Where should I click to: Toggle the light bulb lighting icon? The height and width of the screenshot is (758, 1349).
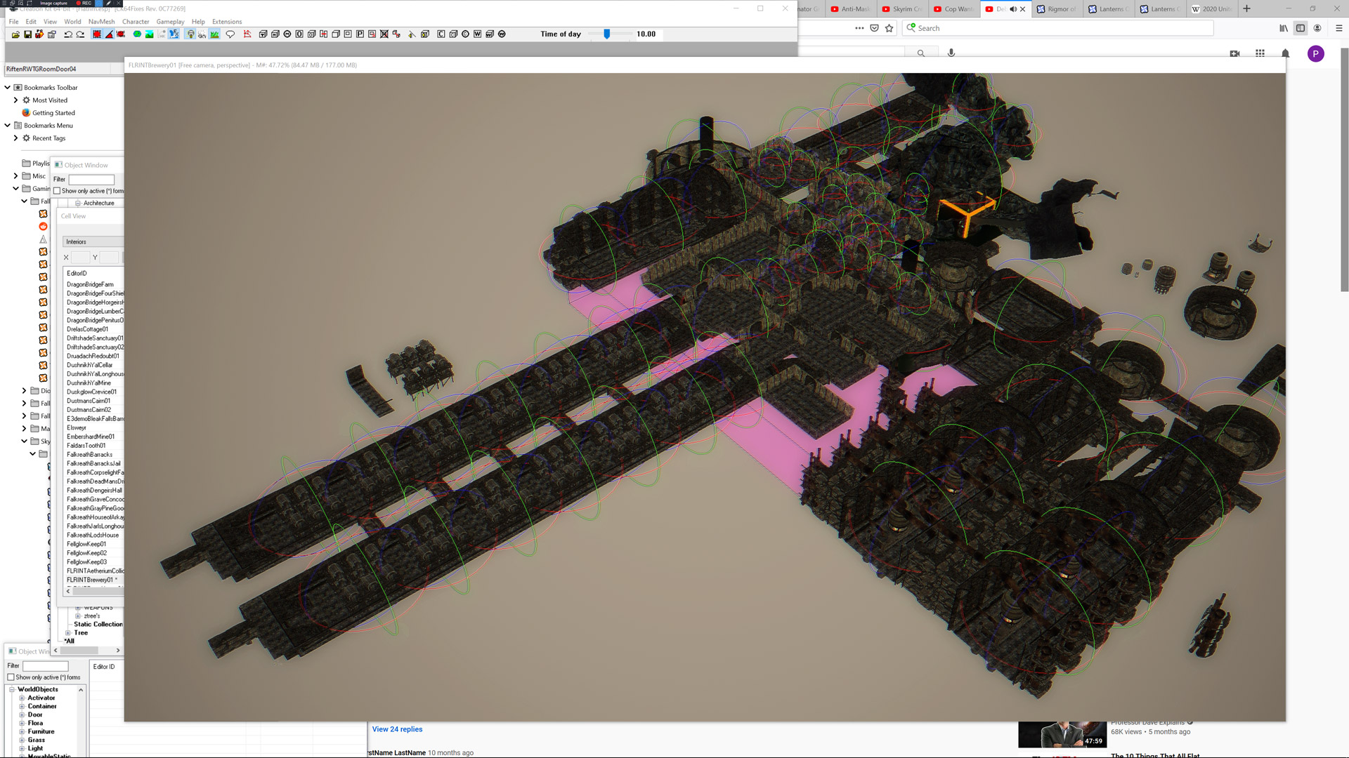pos(190,34)
